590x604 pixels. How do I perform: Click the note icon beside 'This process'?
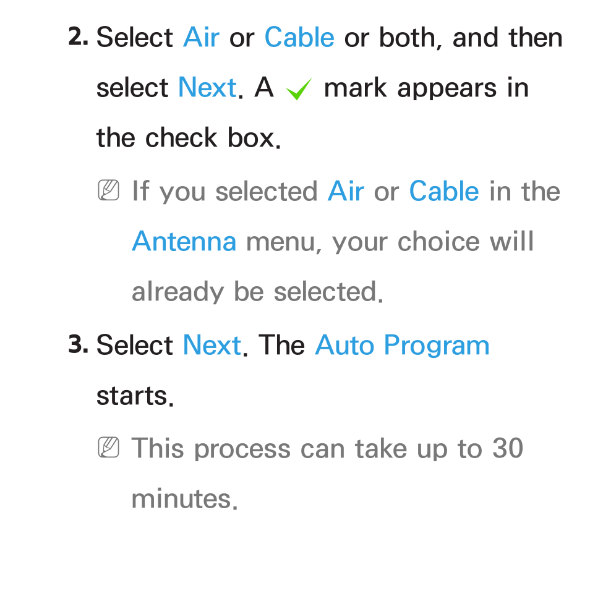109,447
